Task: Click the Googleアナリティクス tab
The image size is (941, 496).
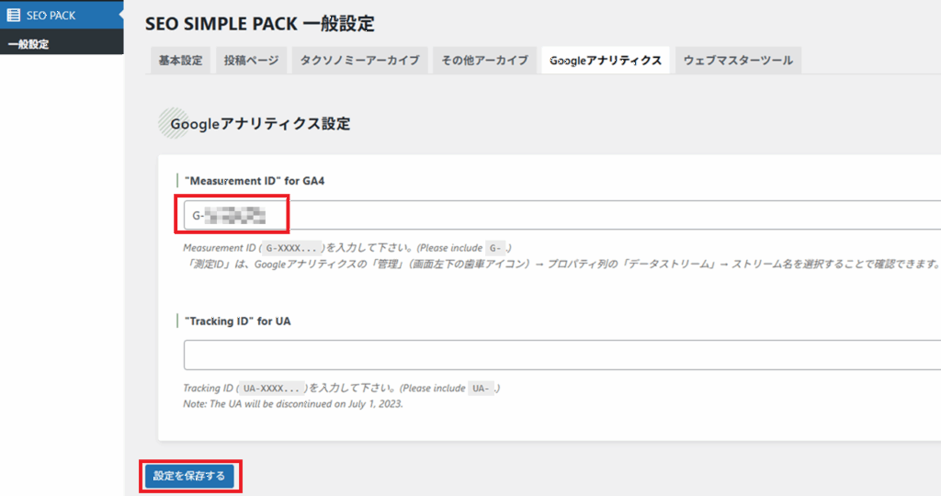Action: coord(605,61)
